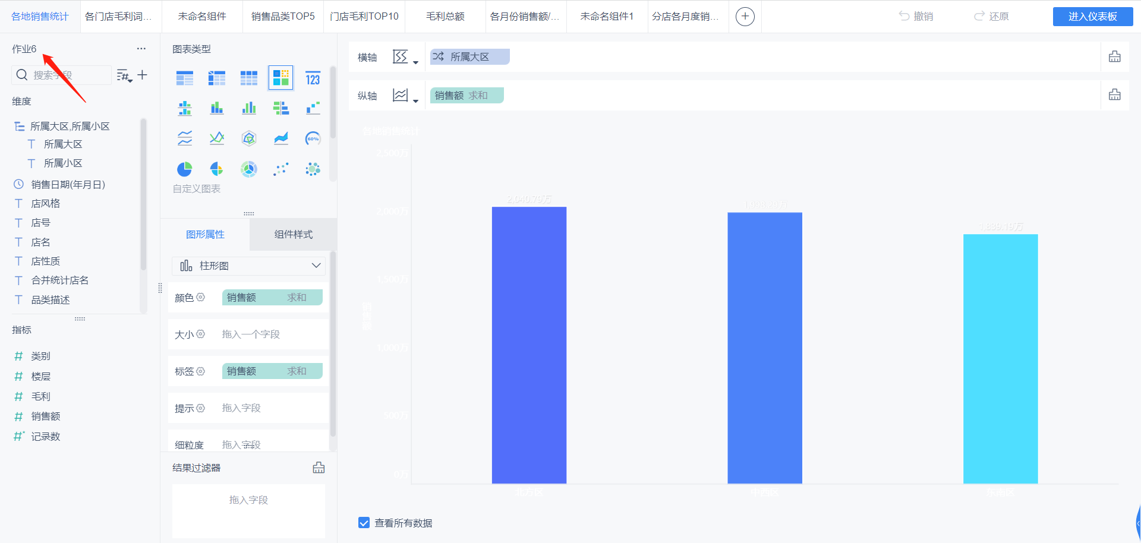The width and height of the screenshot is (1141, 543).
Task: Switch to the 各月份销售额 tab
Action: pyautogui.click(x=525, y=16)
